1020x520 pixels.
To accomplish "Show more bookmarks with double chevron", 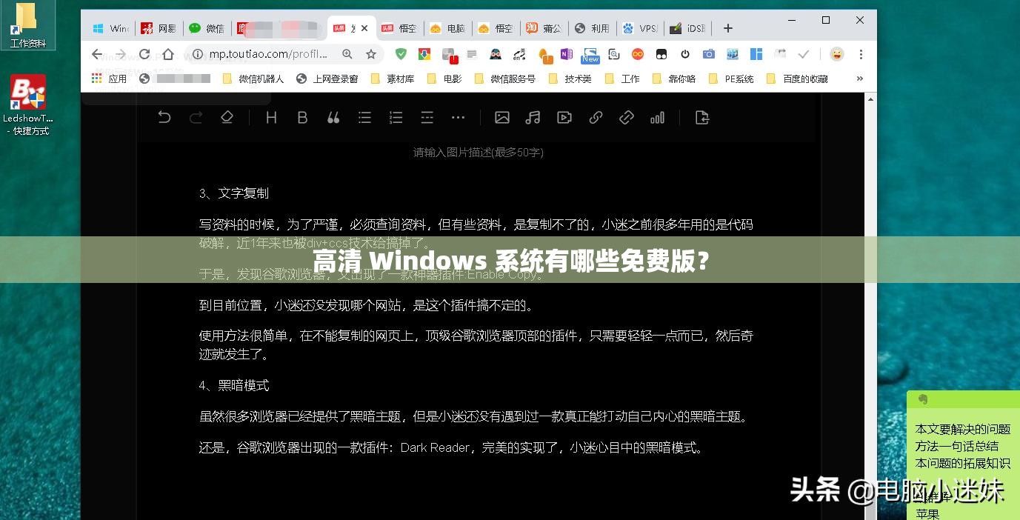I will click(860, 79).
